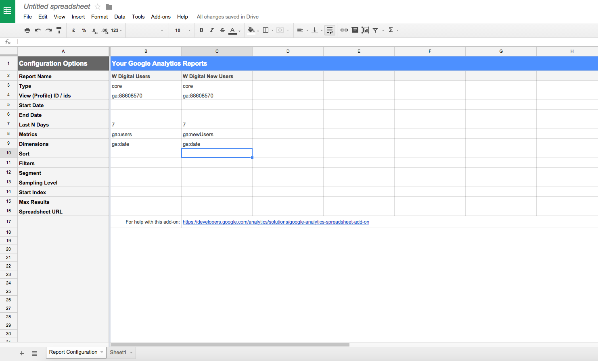Select 'Configuration Options' header cell

63,63
